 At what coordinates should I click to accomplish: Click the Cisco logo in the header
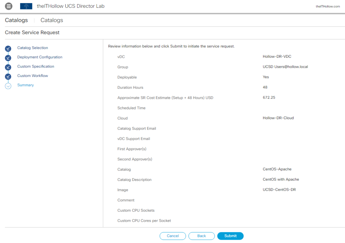pyautogui.click(x=26, y=6)
